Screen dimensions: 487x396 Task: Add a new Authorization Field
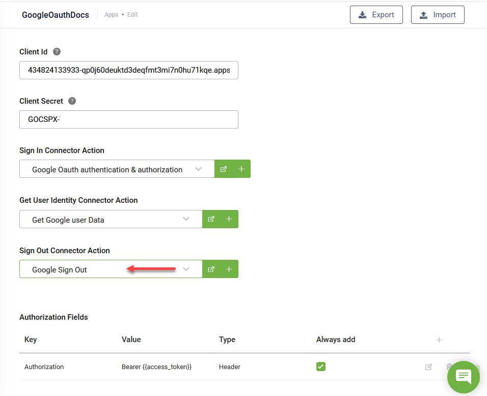pyautogui.click(x=439, y=339)
